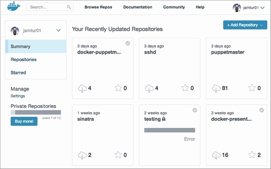Open the Community menu item

[x=174, y=7]
